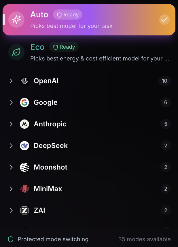Toggle the Auto mode checkmark
178x247 pixels.
[164, 20]
